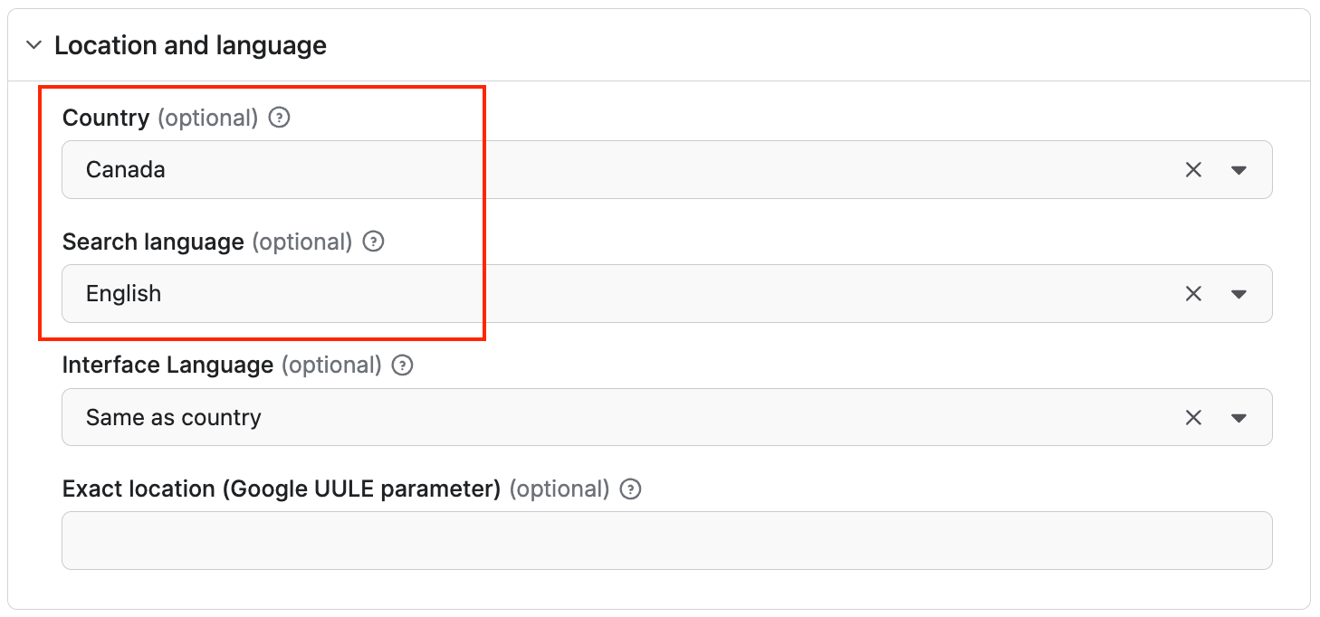Click the Interface Language help icon
Viewport: 1320px width, 617px height.
[401, 365]
